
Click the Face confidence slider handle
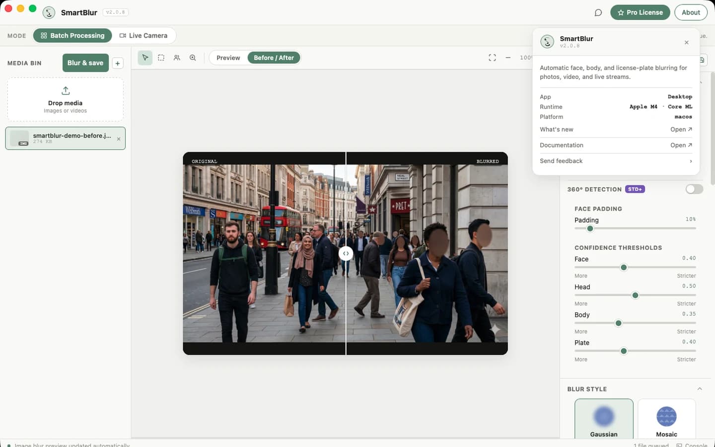pyautogui.click(x=624, y=267)
